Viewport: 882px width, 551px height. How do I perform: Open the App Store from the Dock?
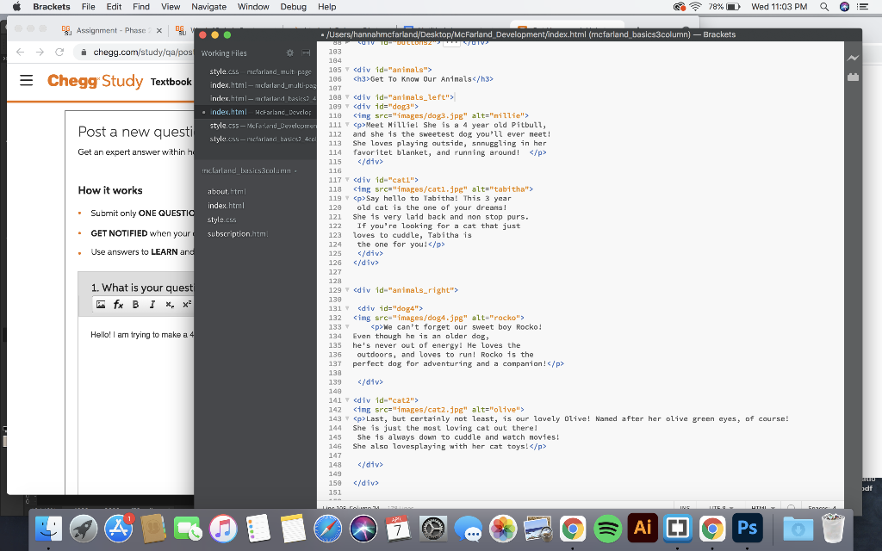[118, 529]
